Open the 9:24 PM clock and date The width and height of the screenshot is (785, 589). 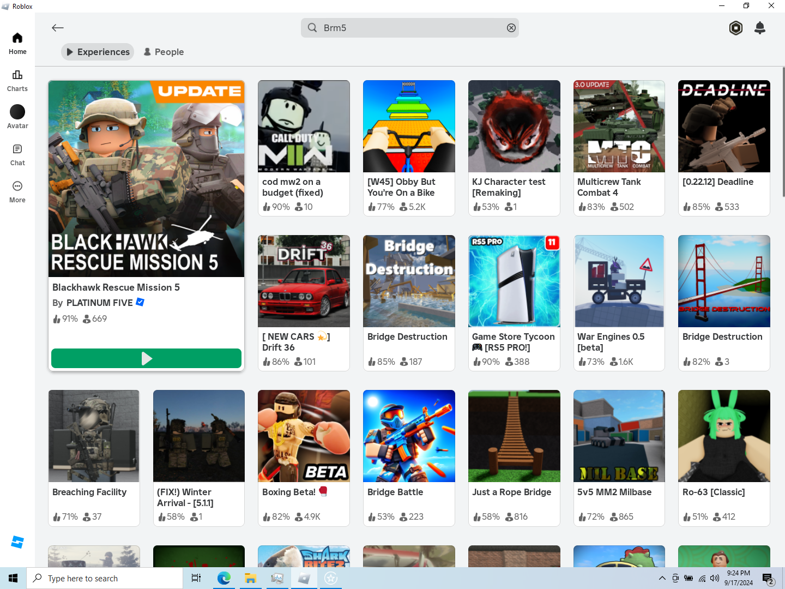(x=739, y=578)
